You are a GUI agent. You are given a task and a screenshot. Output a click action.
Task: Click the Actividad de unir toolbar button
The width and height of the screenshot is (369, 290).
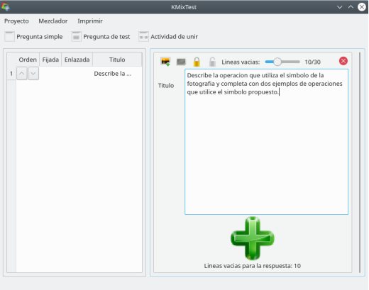pos(168,37)
